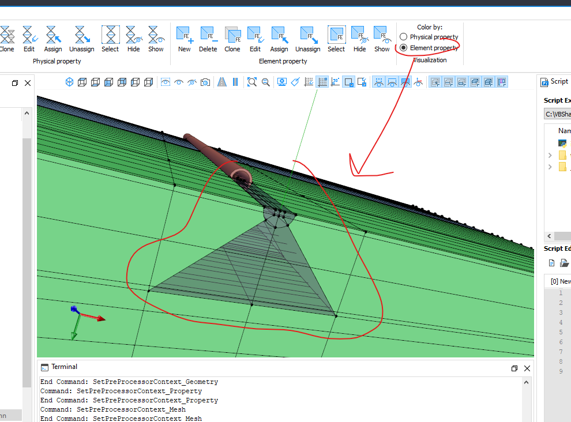
Task: Click the tag label icon in view toolbar
Action: (295, 82)
